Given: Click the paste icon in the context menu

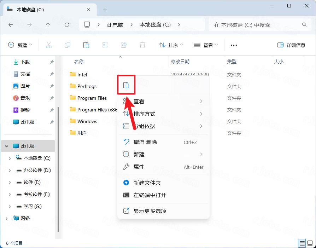Looking at the screenshot, I should coord(126,85).
